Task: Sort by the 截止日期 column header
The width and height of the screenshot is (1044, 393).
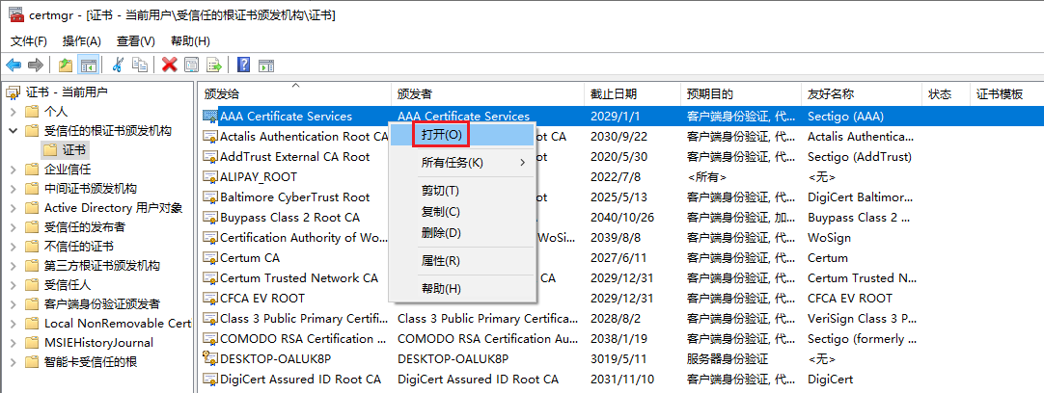Action: pyautogui.click(x=614, y=94)
